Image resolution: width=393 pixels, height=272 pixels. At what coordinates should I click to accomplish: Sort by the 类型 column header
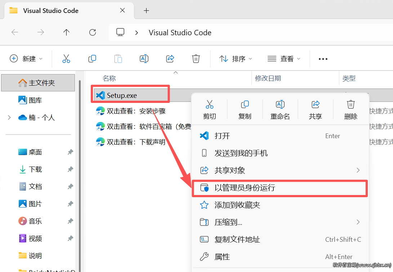349,78
